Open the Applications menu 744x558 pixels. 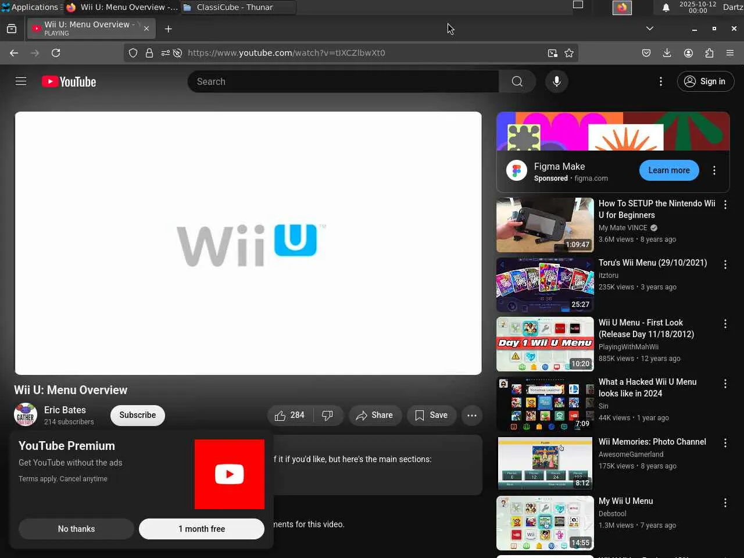tap(31, 7)
